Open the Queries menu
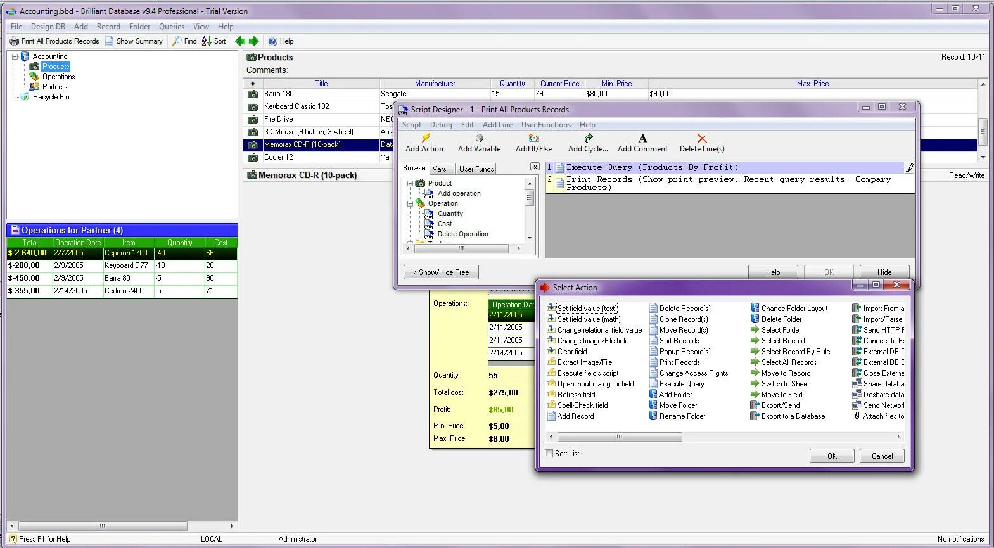Screen dimensions: 994x548 click(x=172, y=27)
